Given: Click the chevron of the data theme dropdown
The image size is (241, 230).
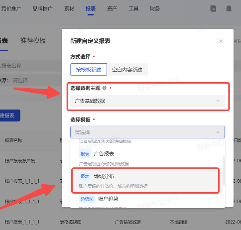Looking at the screenshot, I should click(218, 101).
